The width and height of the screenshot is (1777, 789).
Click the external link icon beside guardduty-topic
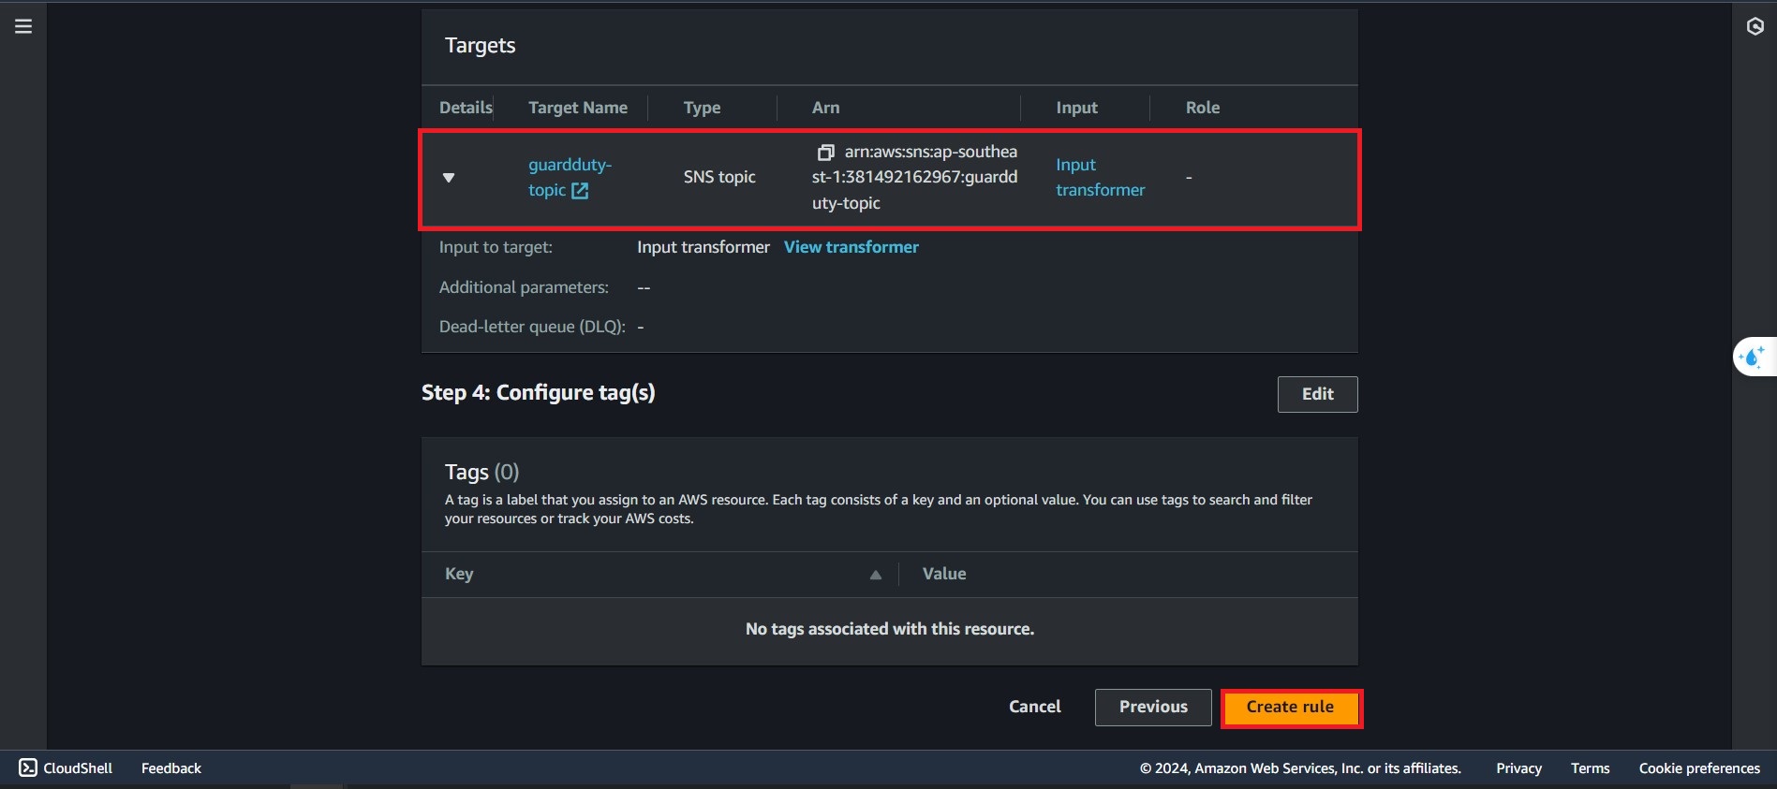(x=580, y=191)
